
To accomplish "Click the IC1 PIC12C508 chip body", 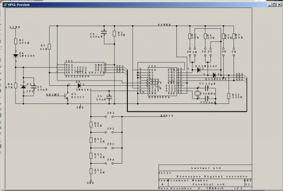I will point(80,69).
